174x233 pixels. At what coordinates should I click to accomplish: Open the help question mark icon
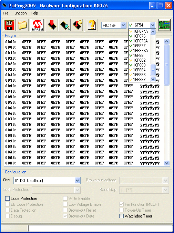pos(92,25)
